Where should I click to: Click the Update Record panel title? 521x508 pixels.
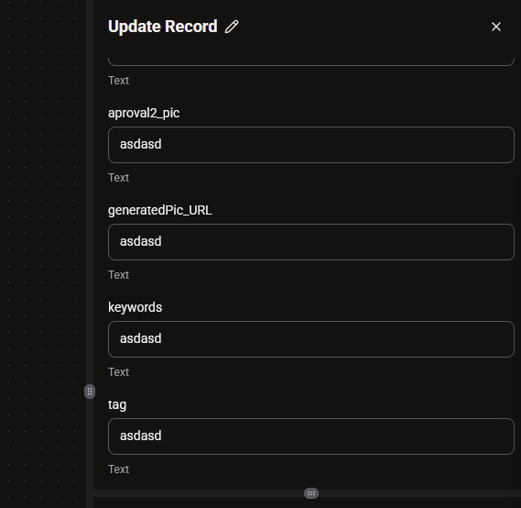[162, 27]
